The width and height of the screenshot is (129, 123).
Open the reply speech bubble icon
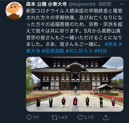click(29, 118)
